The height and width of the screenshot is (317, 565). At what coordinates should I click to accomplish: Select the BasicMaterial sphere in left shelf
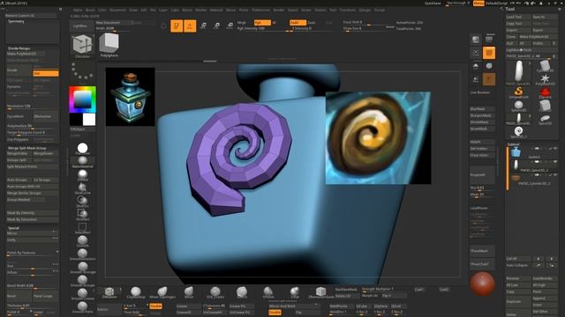[82, 162]
